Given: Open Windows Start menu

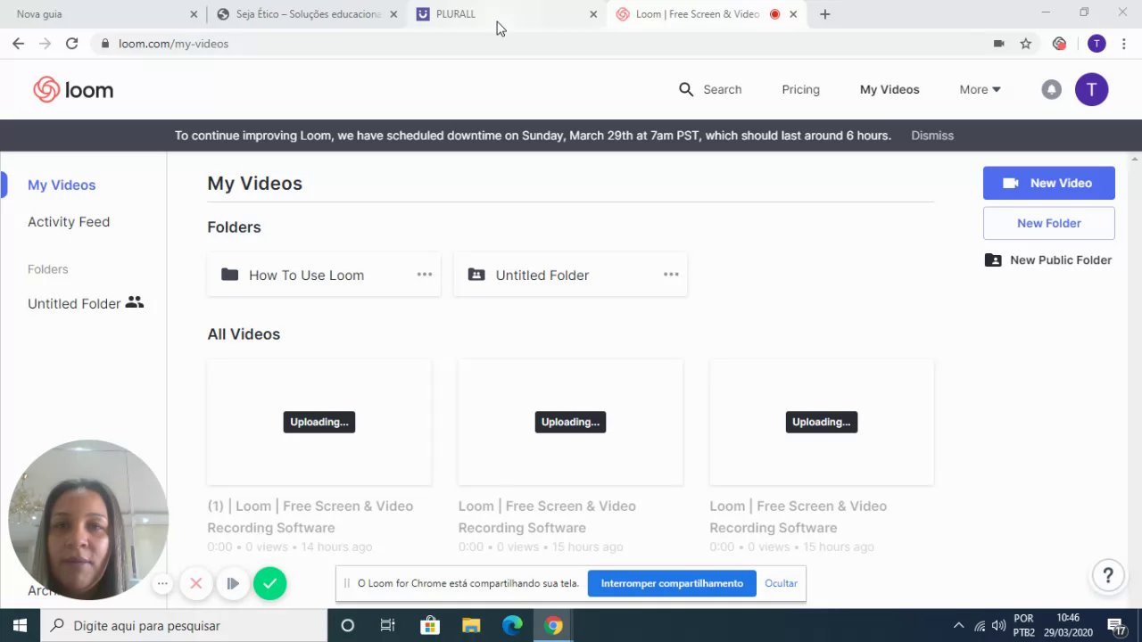Looking at the screenshot, I should coord(20,625).
